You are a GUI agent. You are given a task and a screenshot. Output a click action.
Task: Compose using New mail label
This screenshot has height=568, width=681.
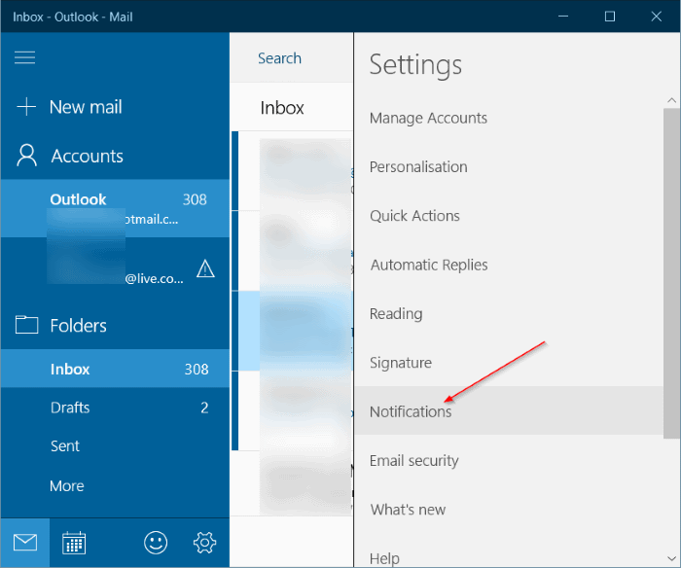click(x=86, y=107)
